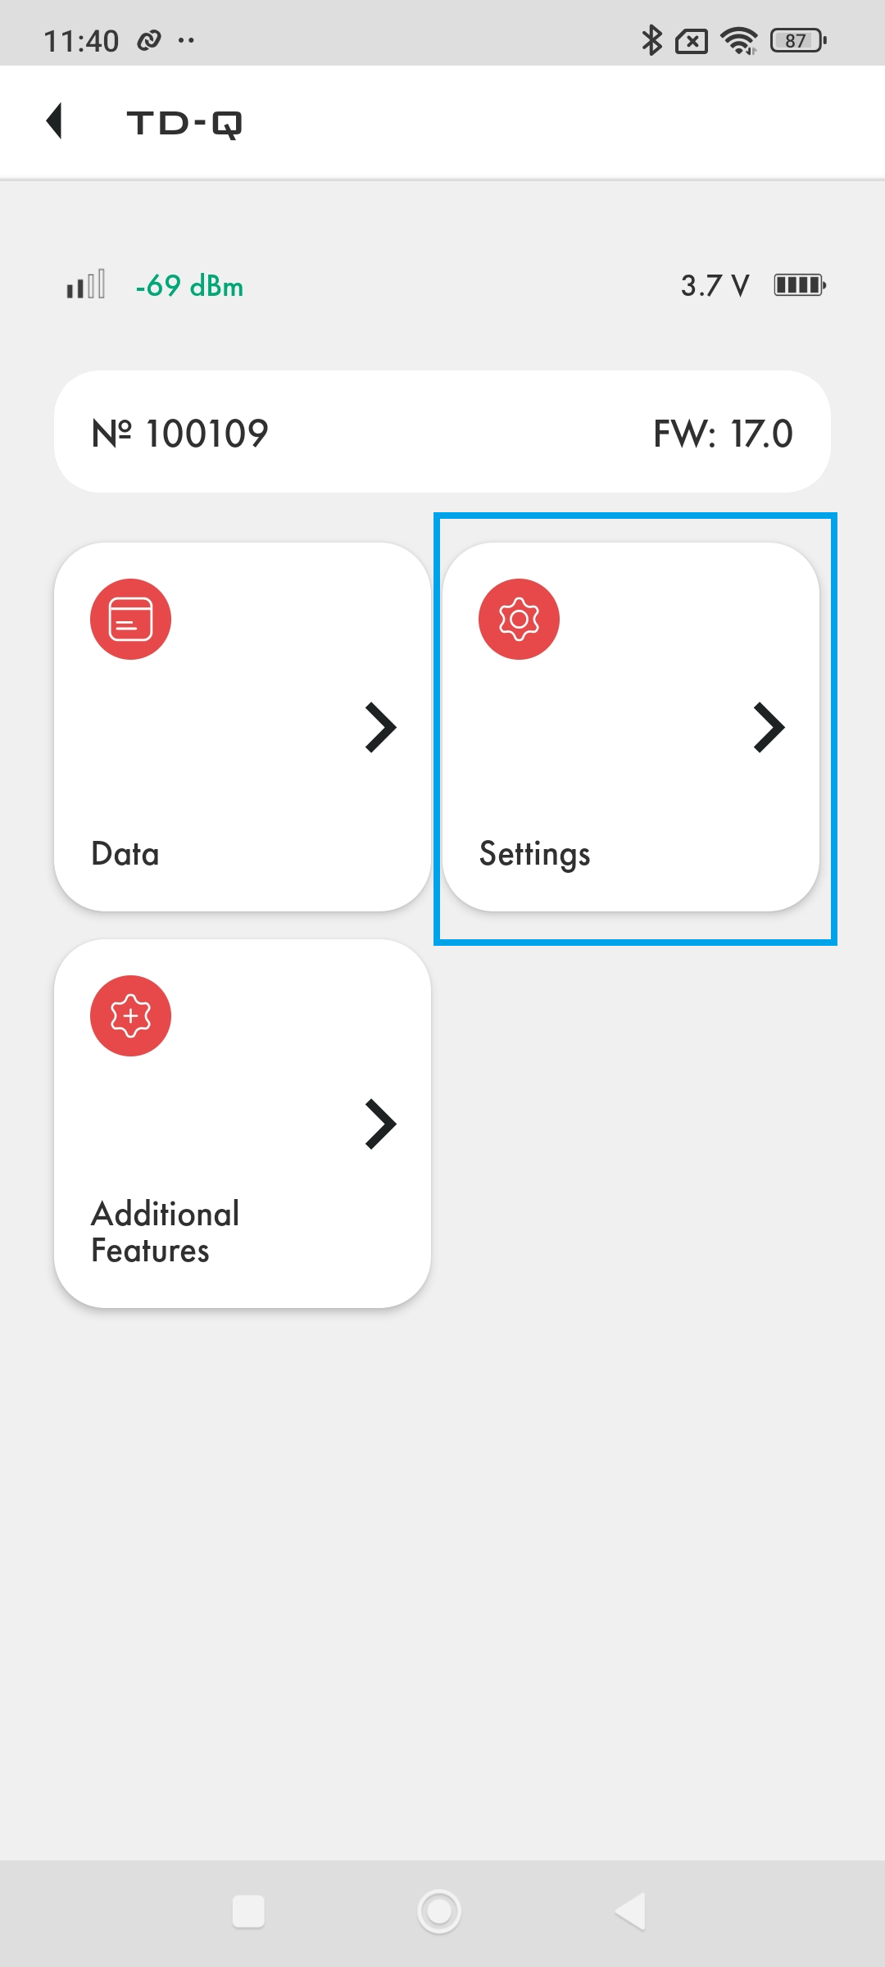Tap the FW: 17.0 firmware version
The image size is (885, 1967).
coord(723,433)
